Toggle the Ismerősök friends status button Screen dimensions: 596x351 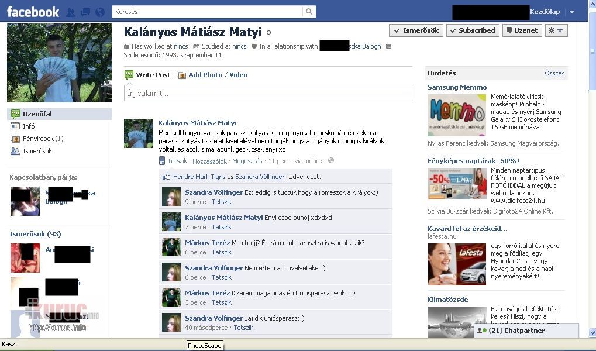tap(415, 30)
